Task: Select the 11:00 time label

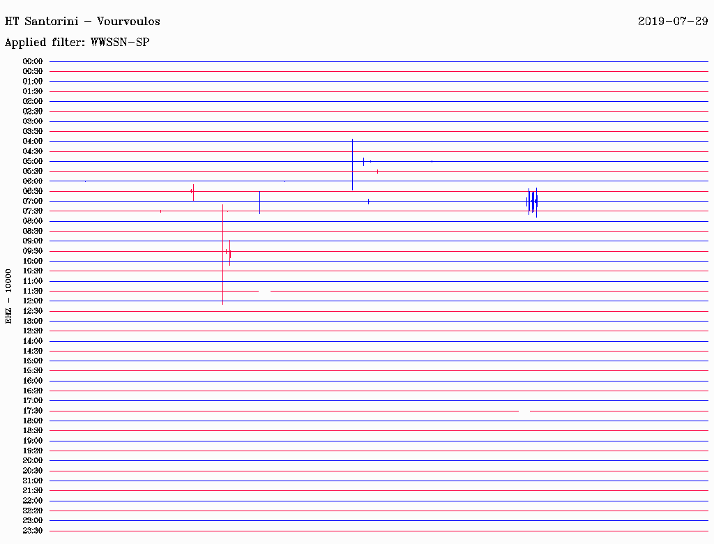Action: [x=33, y=281]
